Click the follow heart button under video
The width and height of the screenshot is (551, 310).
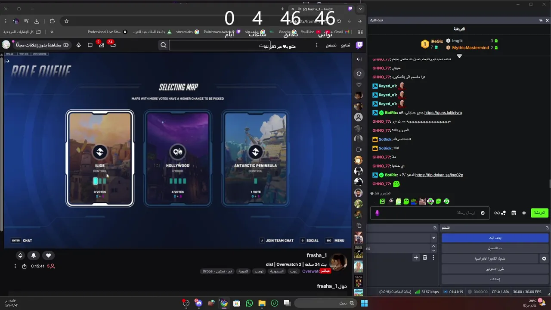(48, 255)
